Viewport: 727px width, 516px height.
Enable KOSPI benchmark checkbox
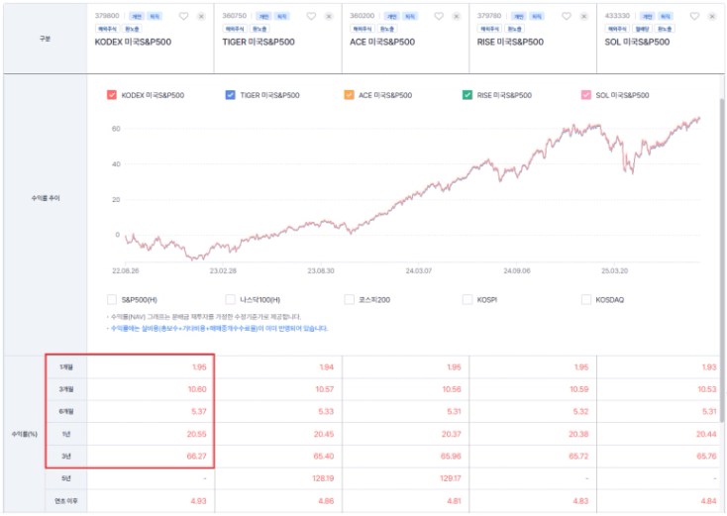[x=467, y=299]
